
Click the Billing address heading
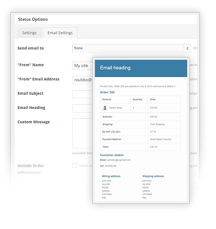click(111, 176)
